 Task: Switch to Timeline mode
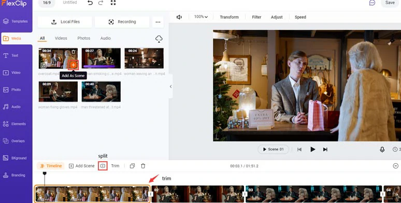click(51, 166)
